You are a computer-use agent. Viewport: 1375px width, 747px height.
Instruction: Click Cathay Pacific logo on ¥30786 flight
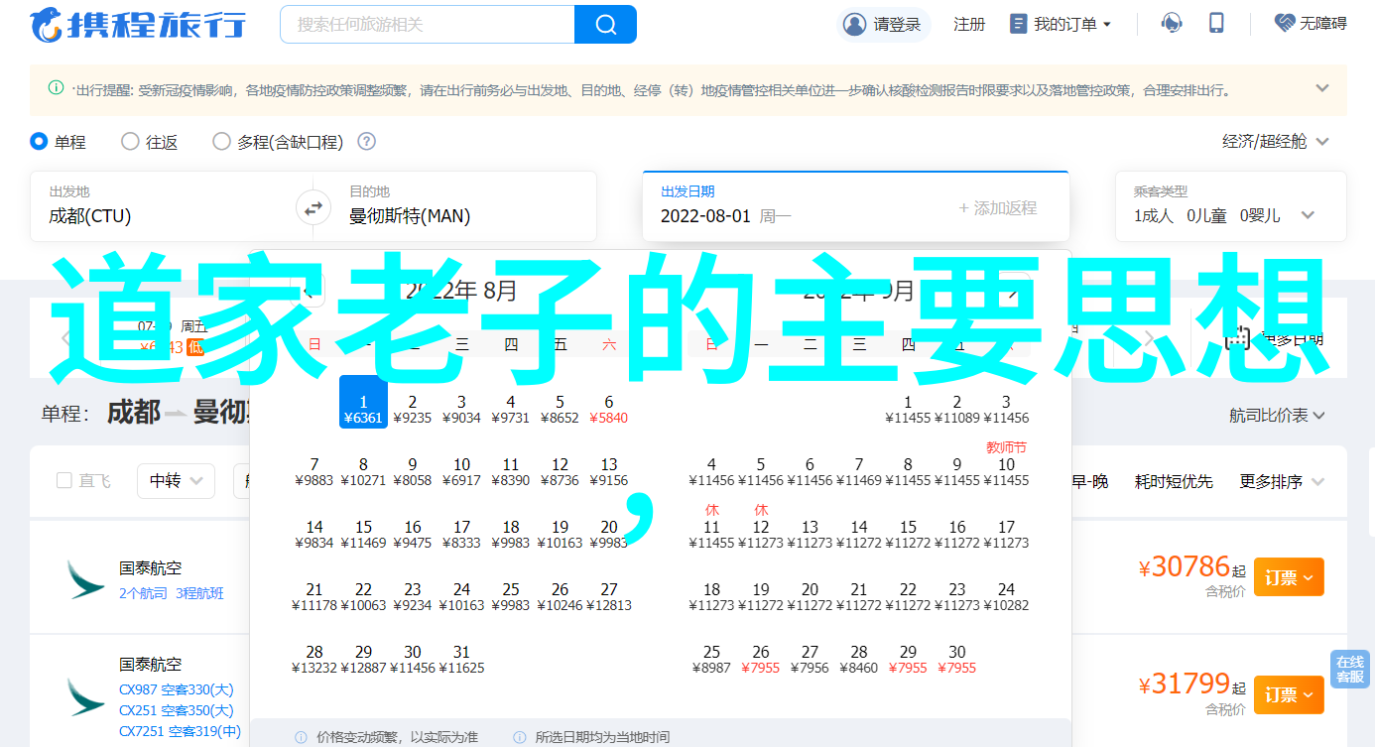click(x=85, y=578)
